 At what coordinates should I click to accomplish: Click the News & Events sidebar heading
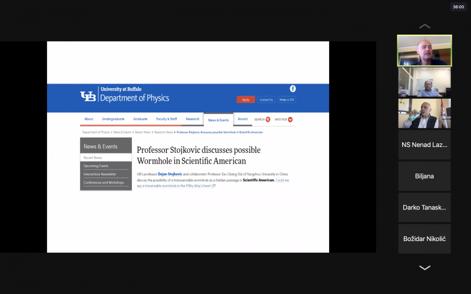[100, 146]
